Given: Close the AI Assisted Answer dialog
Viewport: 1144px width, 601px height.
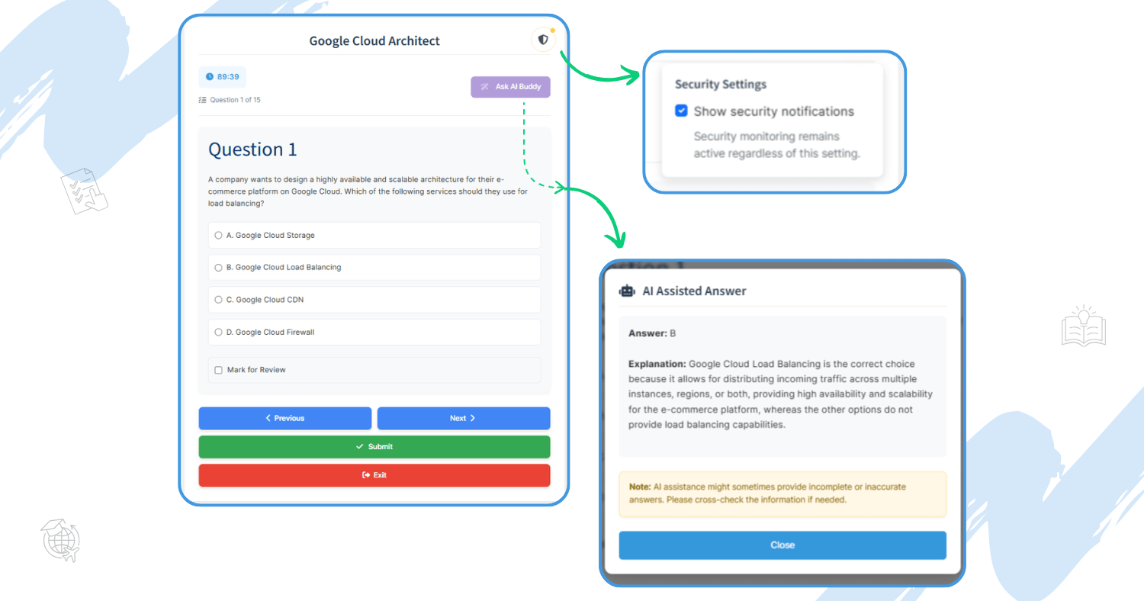Looking at the screenshot, I should (782, 545).
